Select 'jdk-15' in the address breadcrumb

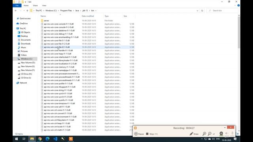click(x=85, y=11)
